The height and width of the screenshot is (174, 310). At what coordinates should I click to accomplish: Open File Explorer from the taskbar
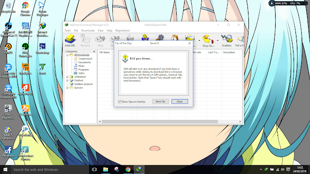pos(106,170)
